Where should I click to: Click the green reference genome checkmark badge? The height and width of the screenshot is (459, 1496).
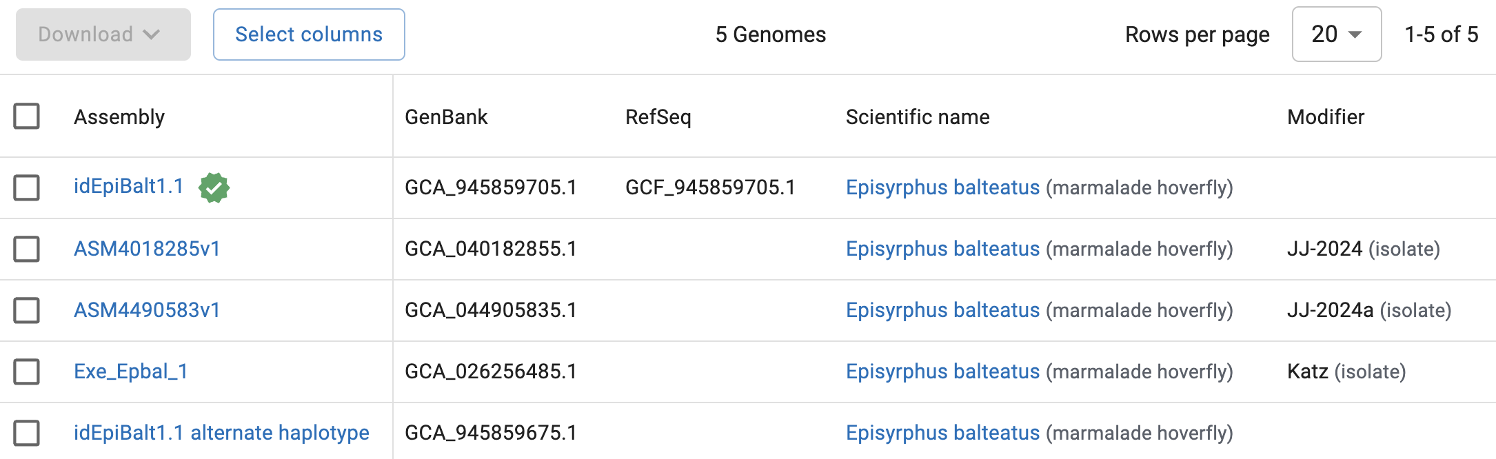[x=214, y=187]
